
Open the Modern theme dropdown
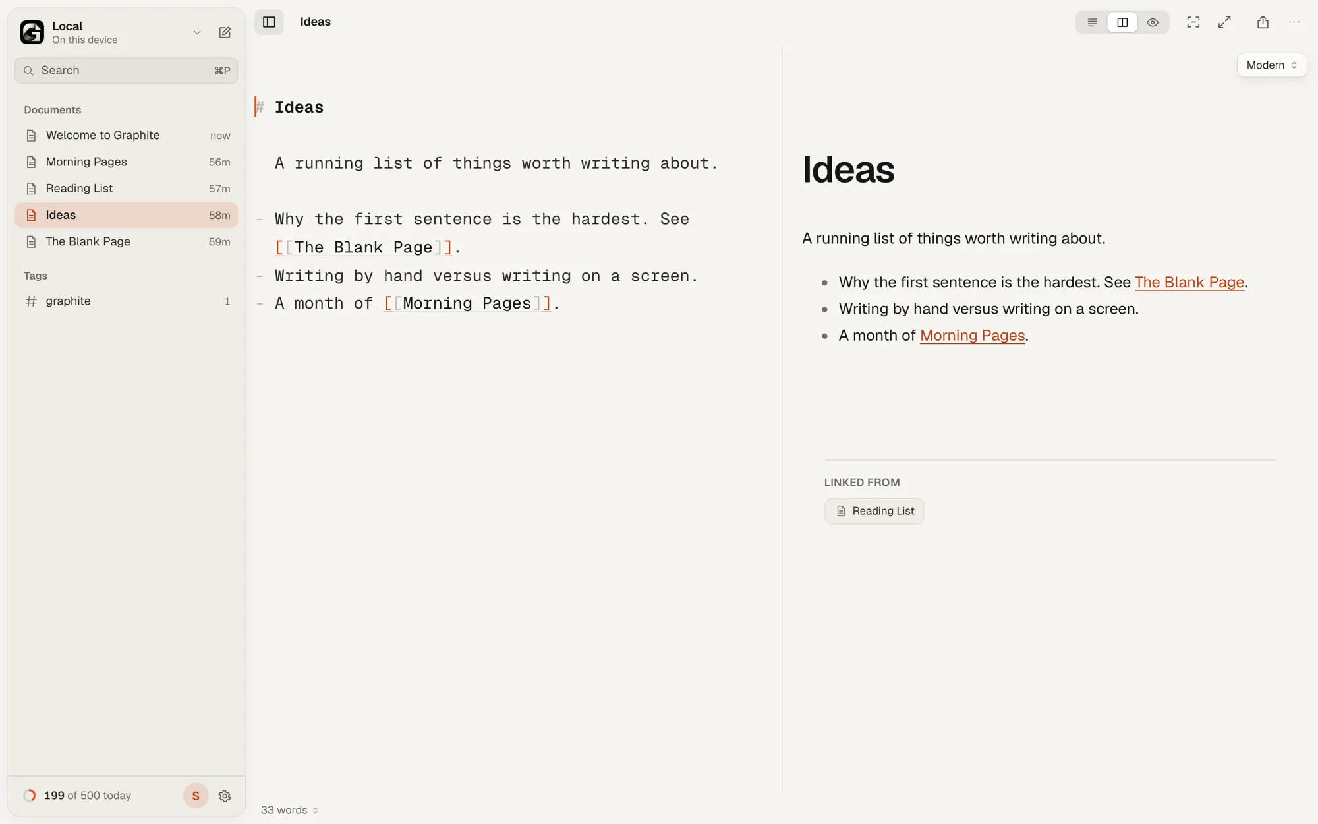(x=1272, y=65)
